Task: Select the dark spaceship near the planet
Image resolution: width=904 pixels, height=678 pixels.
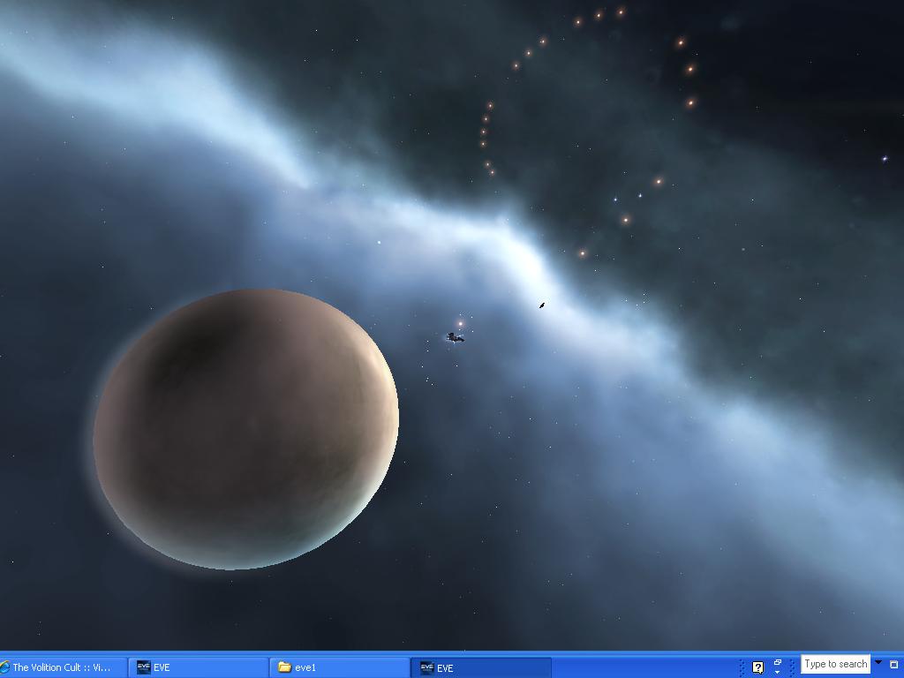Action: click(x=455, y=337)
